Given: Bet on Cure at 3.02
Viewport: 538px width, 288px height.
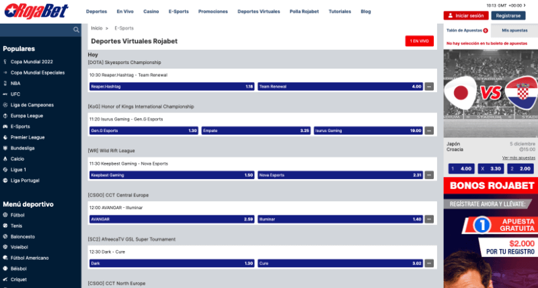Looking at the screenshot, I should click(340, 263).
